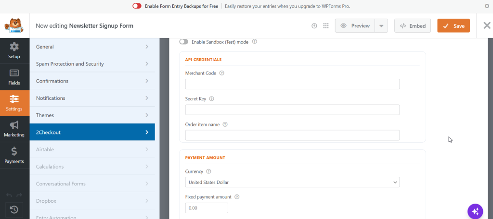Toggle Enable Sandbox (Test) mode switch
This screenshot has height=219, width=493.
(183, 42)
